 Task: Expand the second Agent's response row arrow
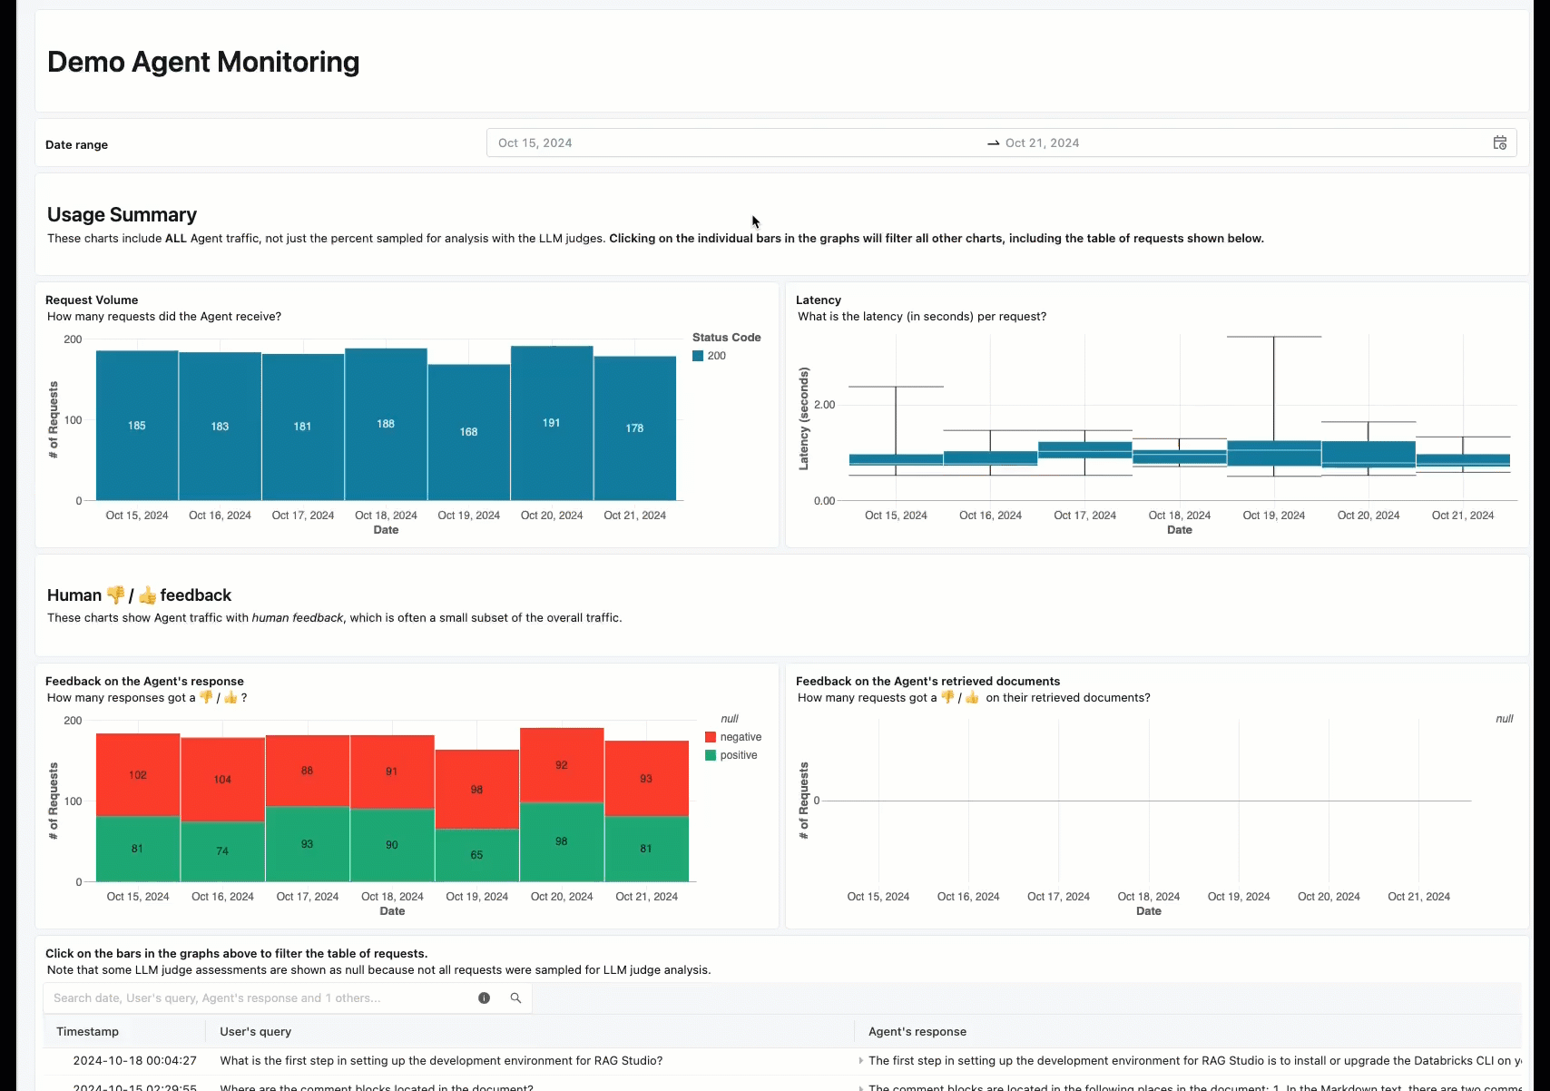(860, 1086)
